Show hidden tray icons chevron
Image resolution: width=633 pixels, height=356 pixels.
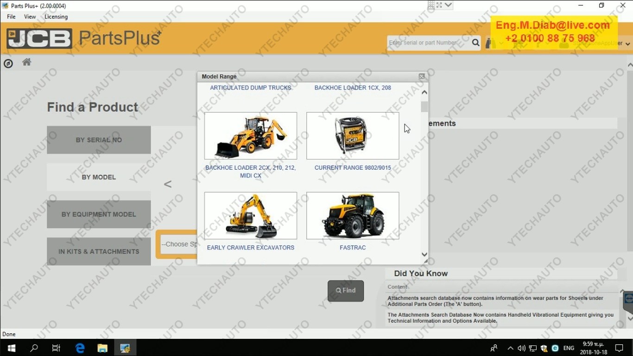511,348
